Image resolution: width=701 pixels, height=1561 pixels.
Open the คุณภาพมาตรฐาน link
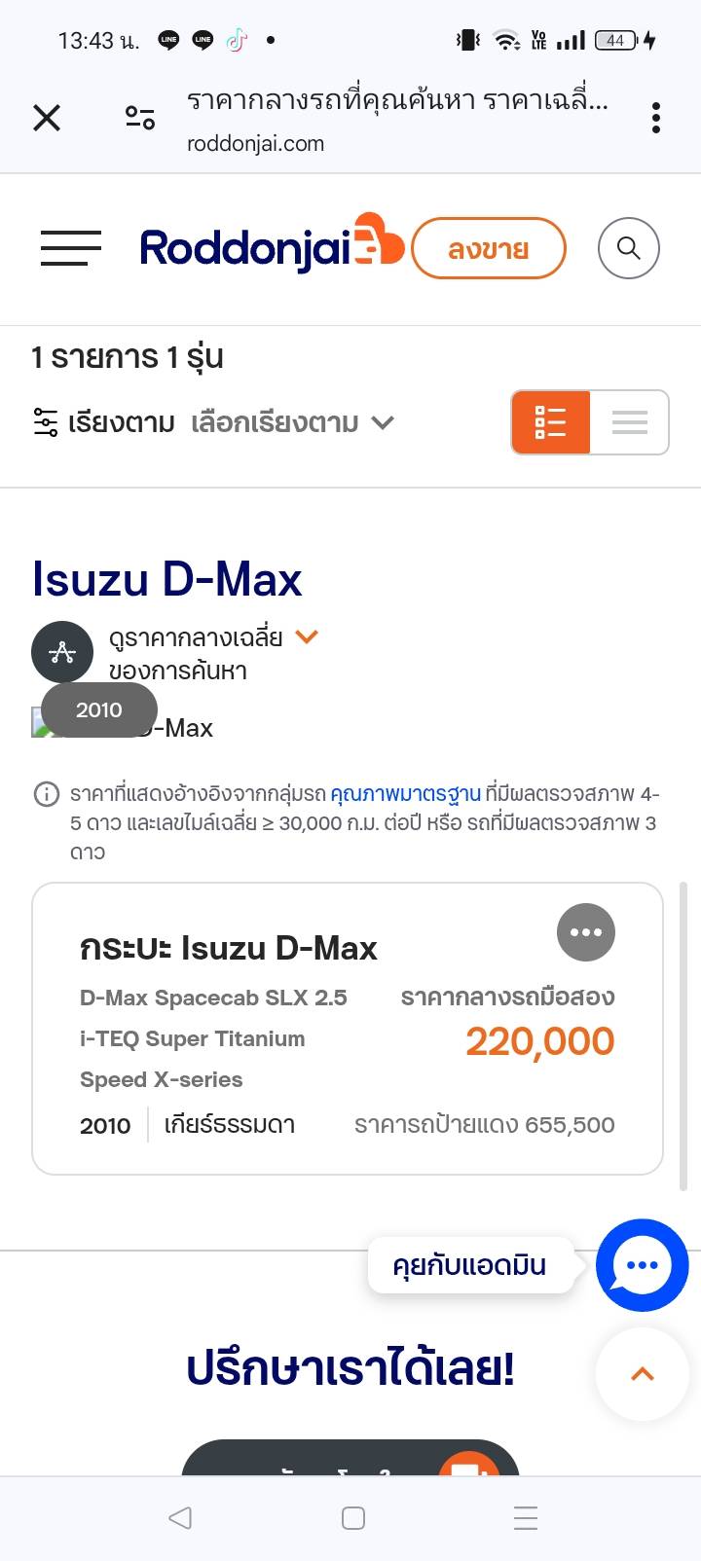point(405,794)
